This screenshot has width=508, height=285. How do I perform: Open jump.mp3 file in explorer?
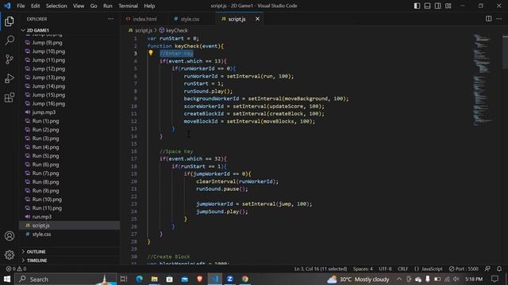[44, 112]
